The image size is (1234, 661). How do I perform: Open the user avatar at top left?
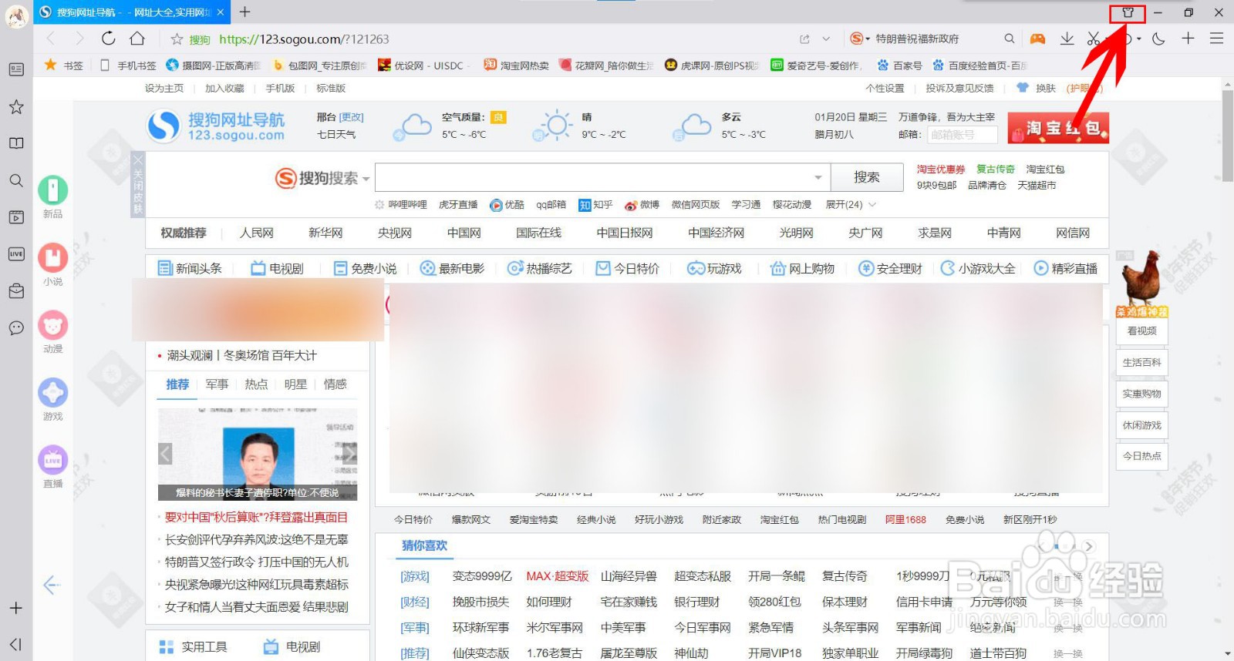(x=16, y=15)
